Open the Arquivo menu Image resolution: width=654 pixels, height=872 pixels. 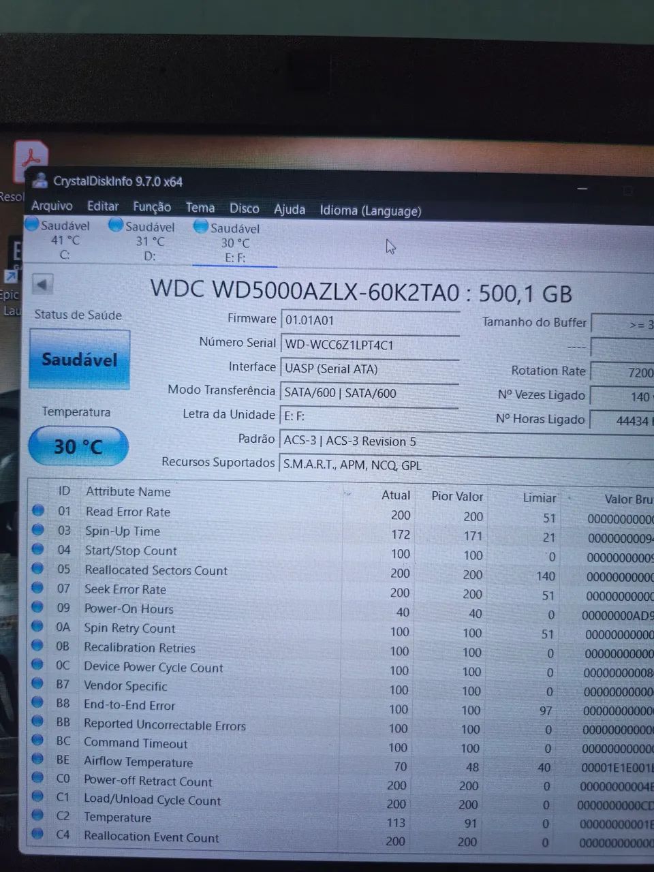tap(52, 205)
